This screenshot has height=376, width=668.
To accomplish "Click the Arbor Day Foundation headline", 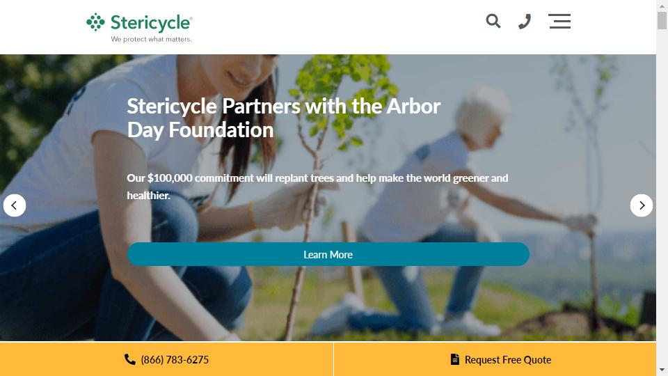I will [x=284, y=118].
